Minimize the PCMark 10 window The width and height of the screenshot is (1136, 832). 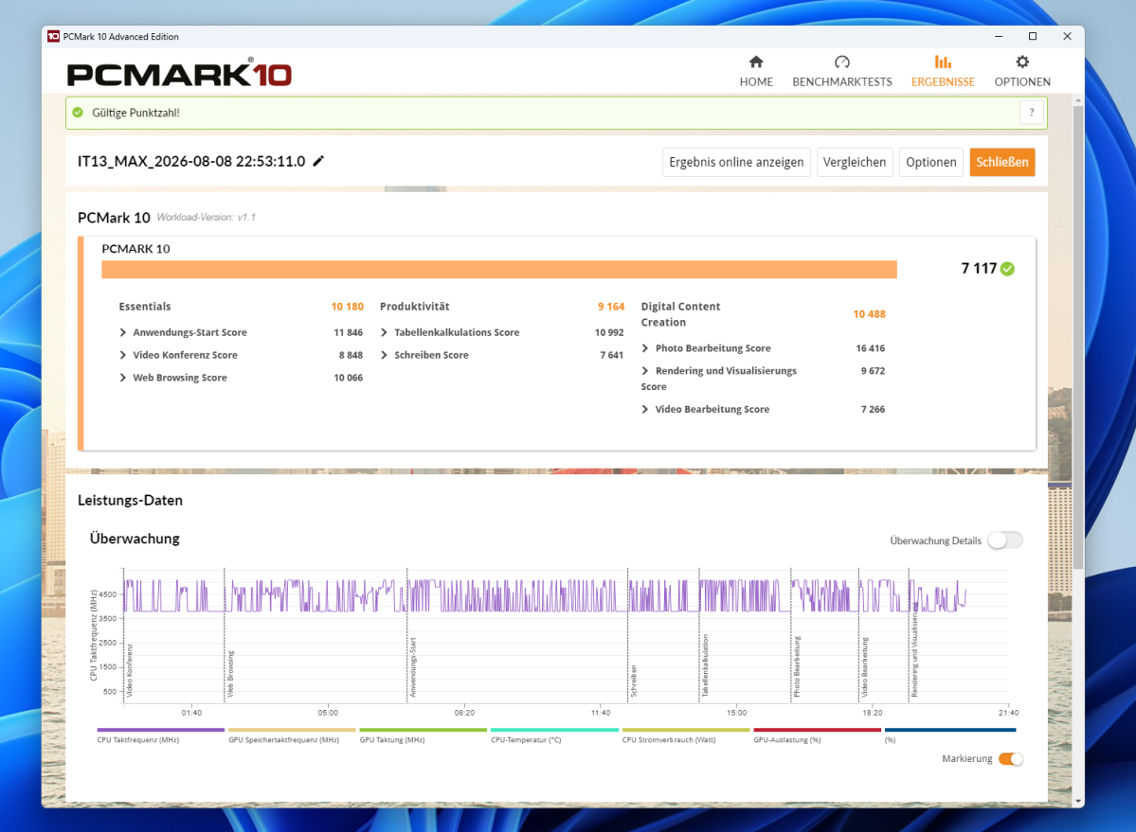(999, 36)
